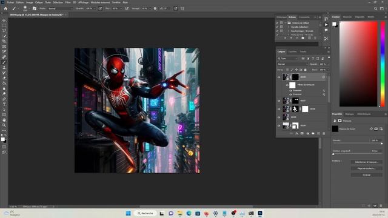Select the Lasso tool
Viewport: 388px width, 218px height.
pos(4,31)
